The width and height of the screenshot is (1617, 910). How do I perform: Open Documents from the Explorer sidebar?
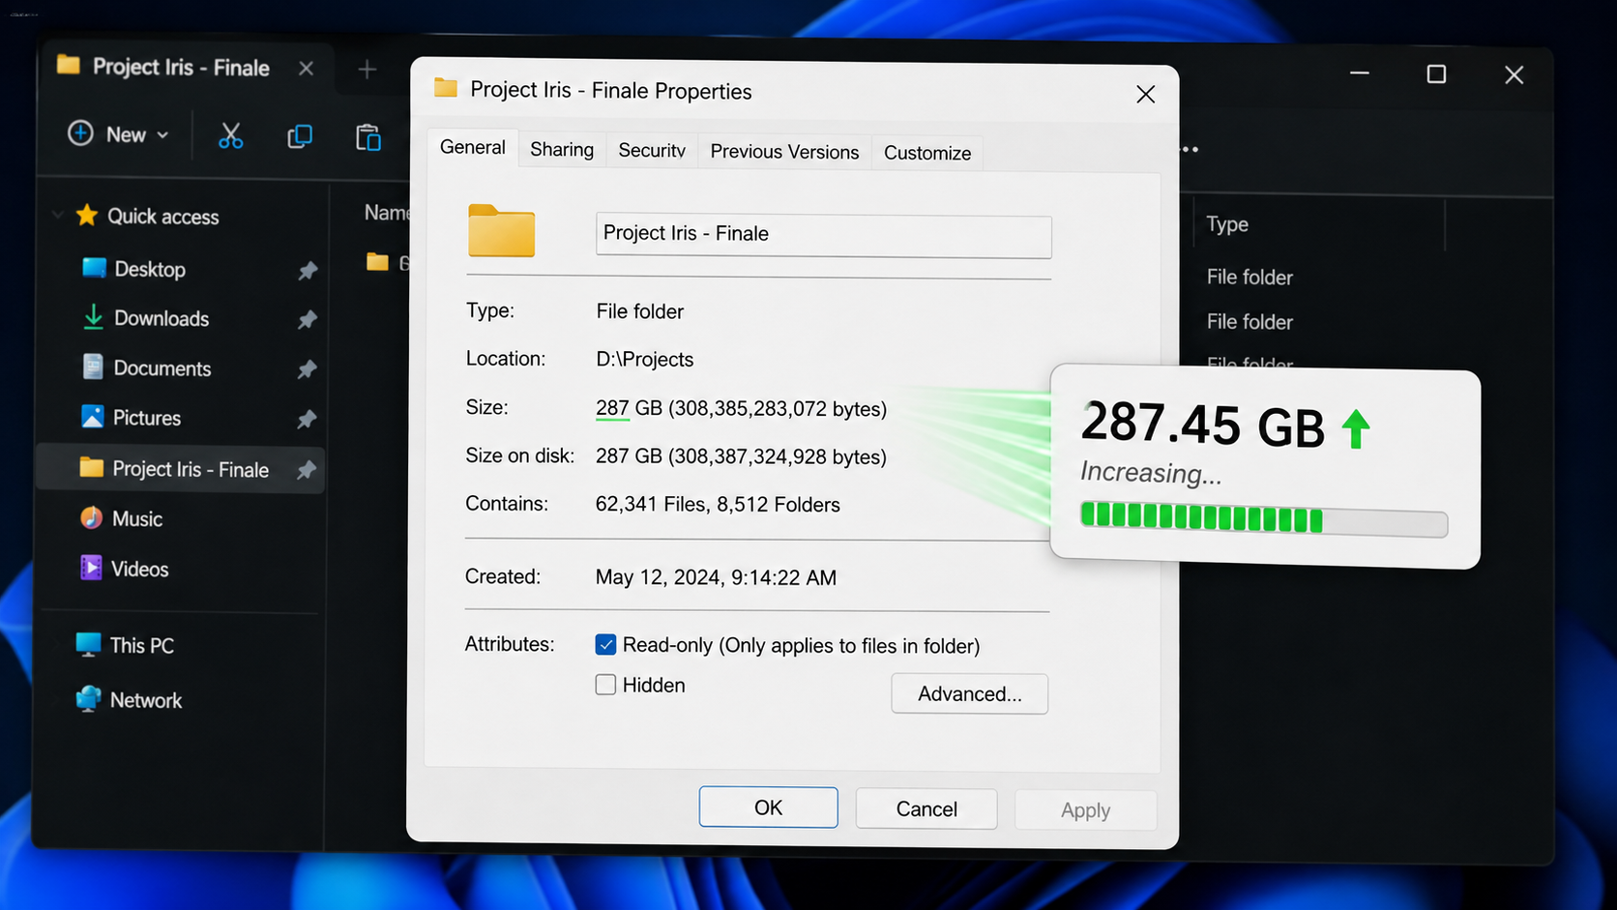[162, 368]
